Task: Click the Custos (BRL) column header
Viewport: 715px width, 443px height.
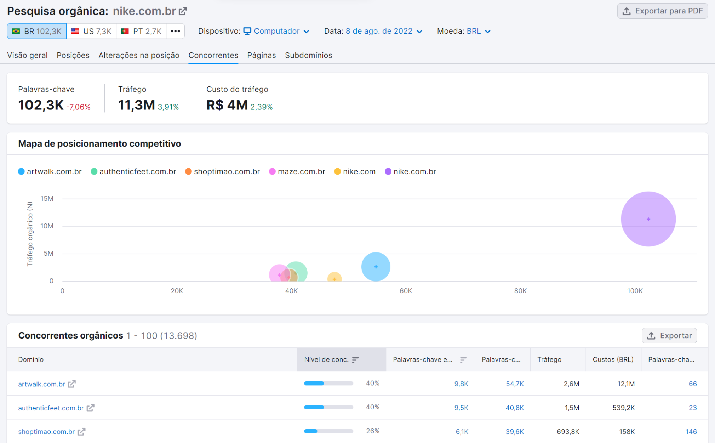Action: tap(613, 360)
